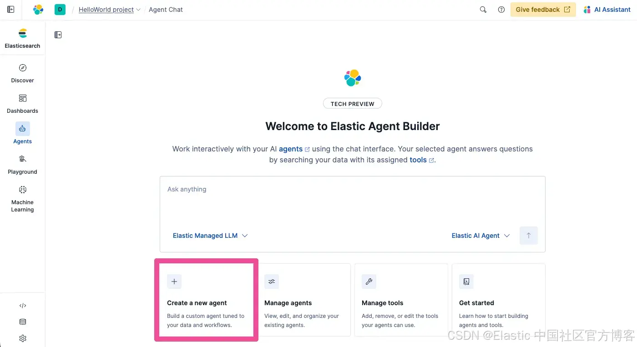Open the Elastic Managed LLM dropdown
Viewport: 637px width, 347px height.
click(210, 236)
